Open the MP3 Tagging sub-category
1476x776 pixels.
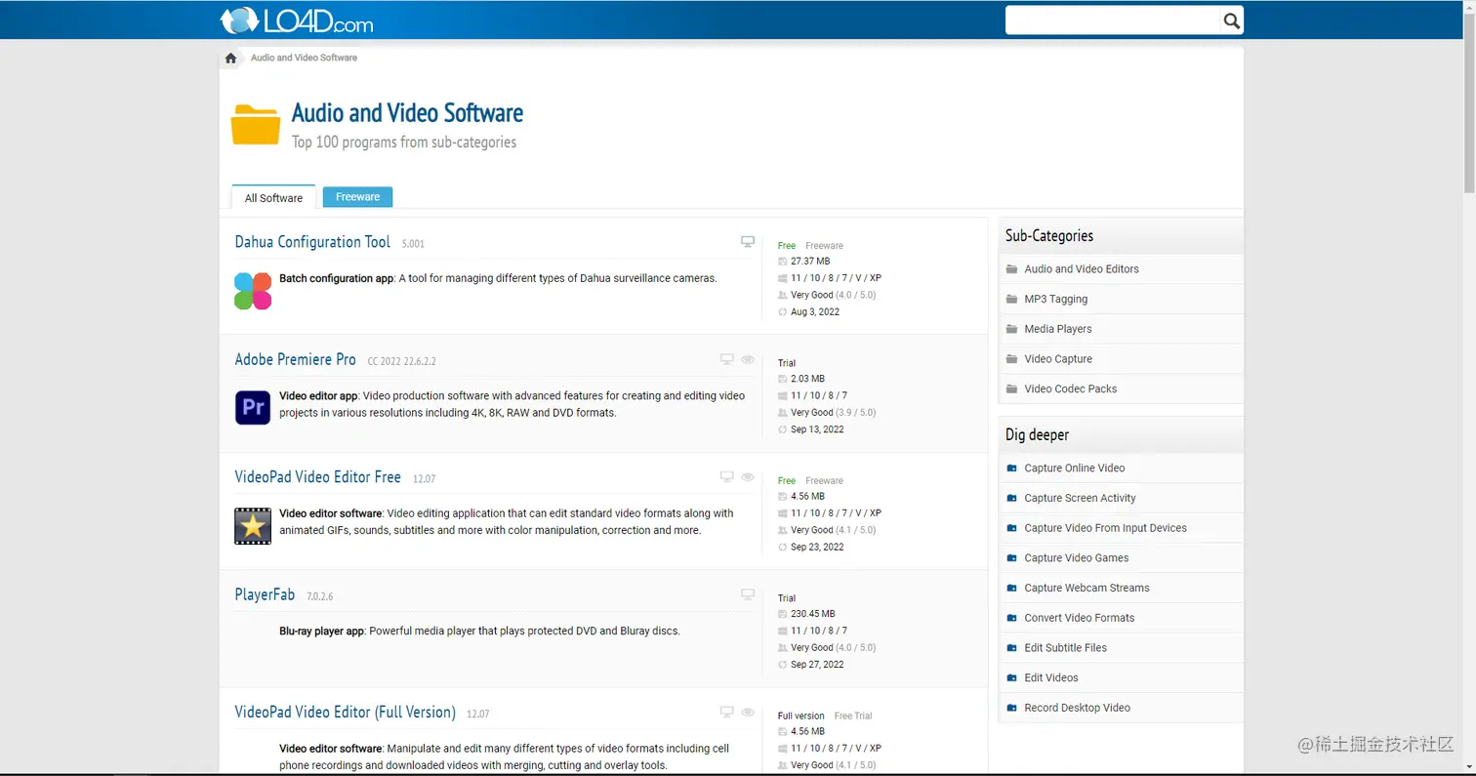(1055, 299)
